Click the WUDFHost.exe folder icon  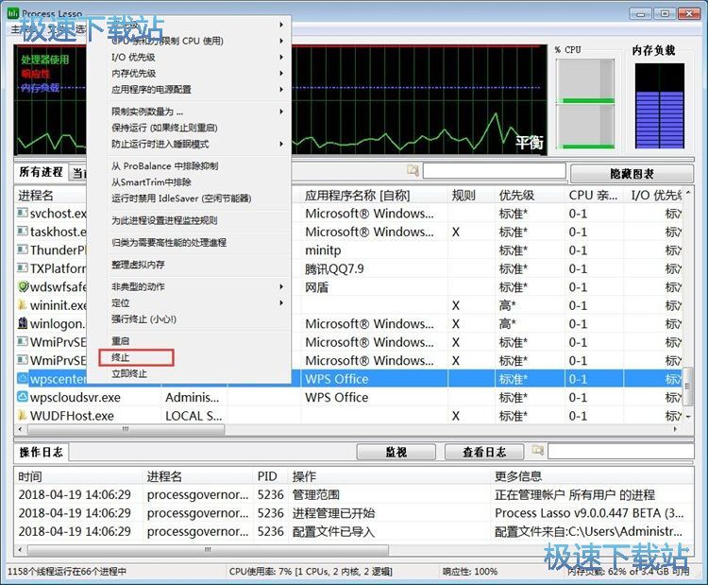pyautogui.click(x=23, y=416)
